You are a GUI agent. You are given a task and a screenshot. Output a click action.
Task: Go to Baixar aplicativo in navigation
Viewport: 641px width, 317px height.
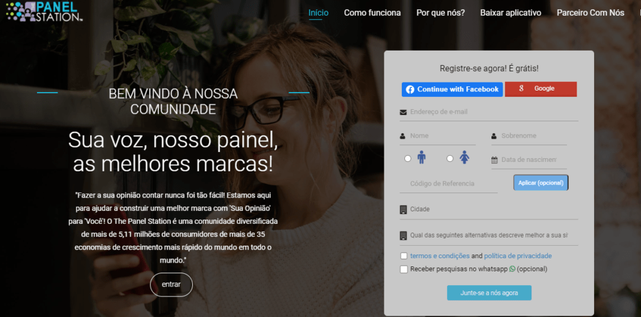[x=511, y=13]
